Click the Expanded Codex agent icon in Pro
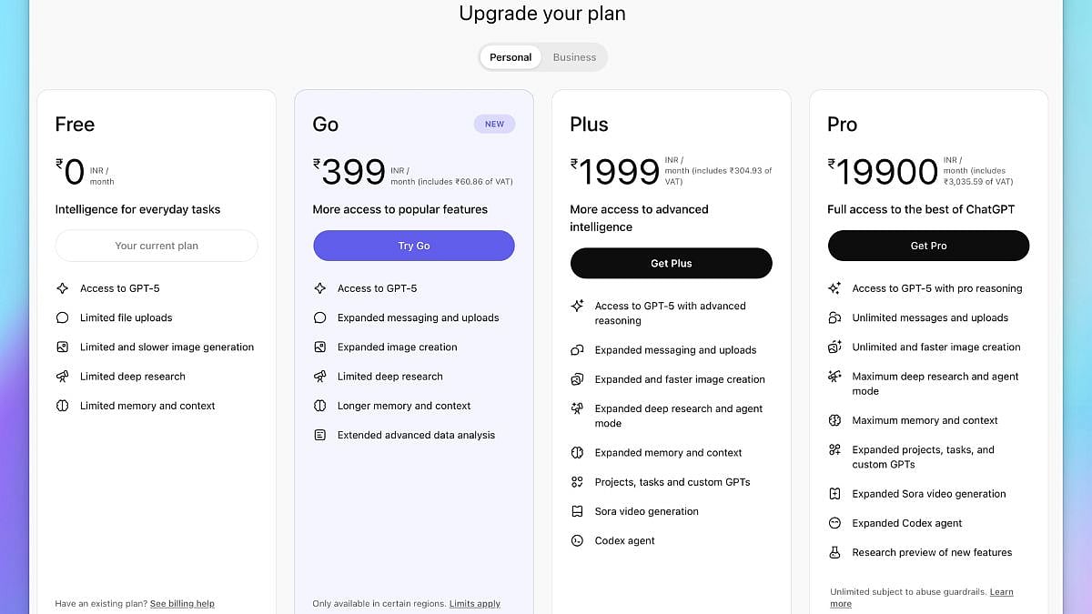Viewport: 1092px width, 614px height. (834, 523)
